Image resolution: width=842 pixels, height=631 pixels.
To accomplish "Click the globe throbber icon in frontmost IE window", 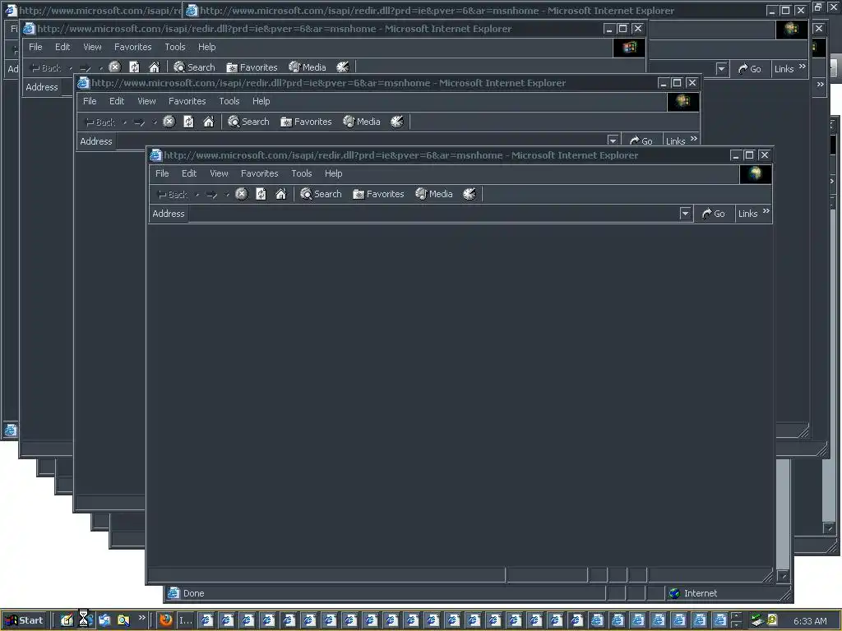I will (x=756, y=174).
